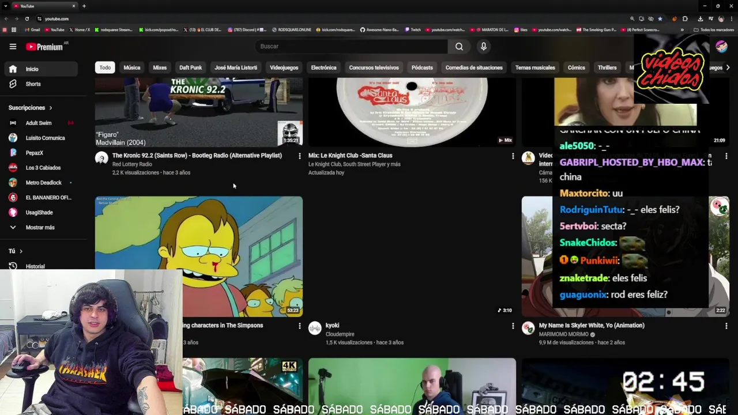Select the Pódcasts filter chip
This screenshot has height=415, width=738.
(x=422, y=67)
